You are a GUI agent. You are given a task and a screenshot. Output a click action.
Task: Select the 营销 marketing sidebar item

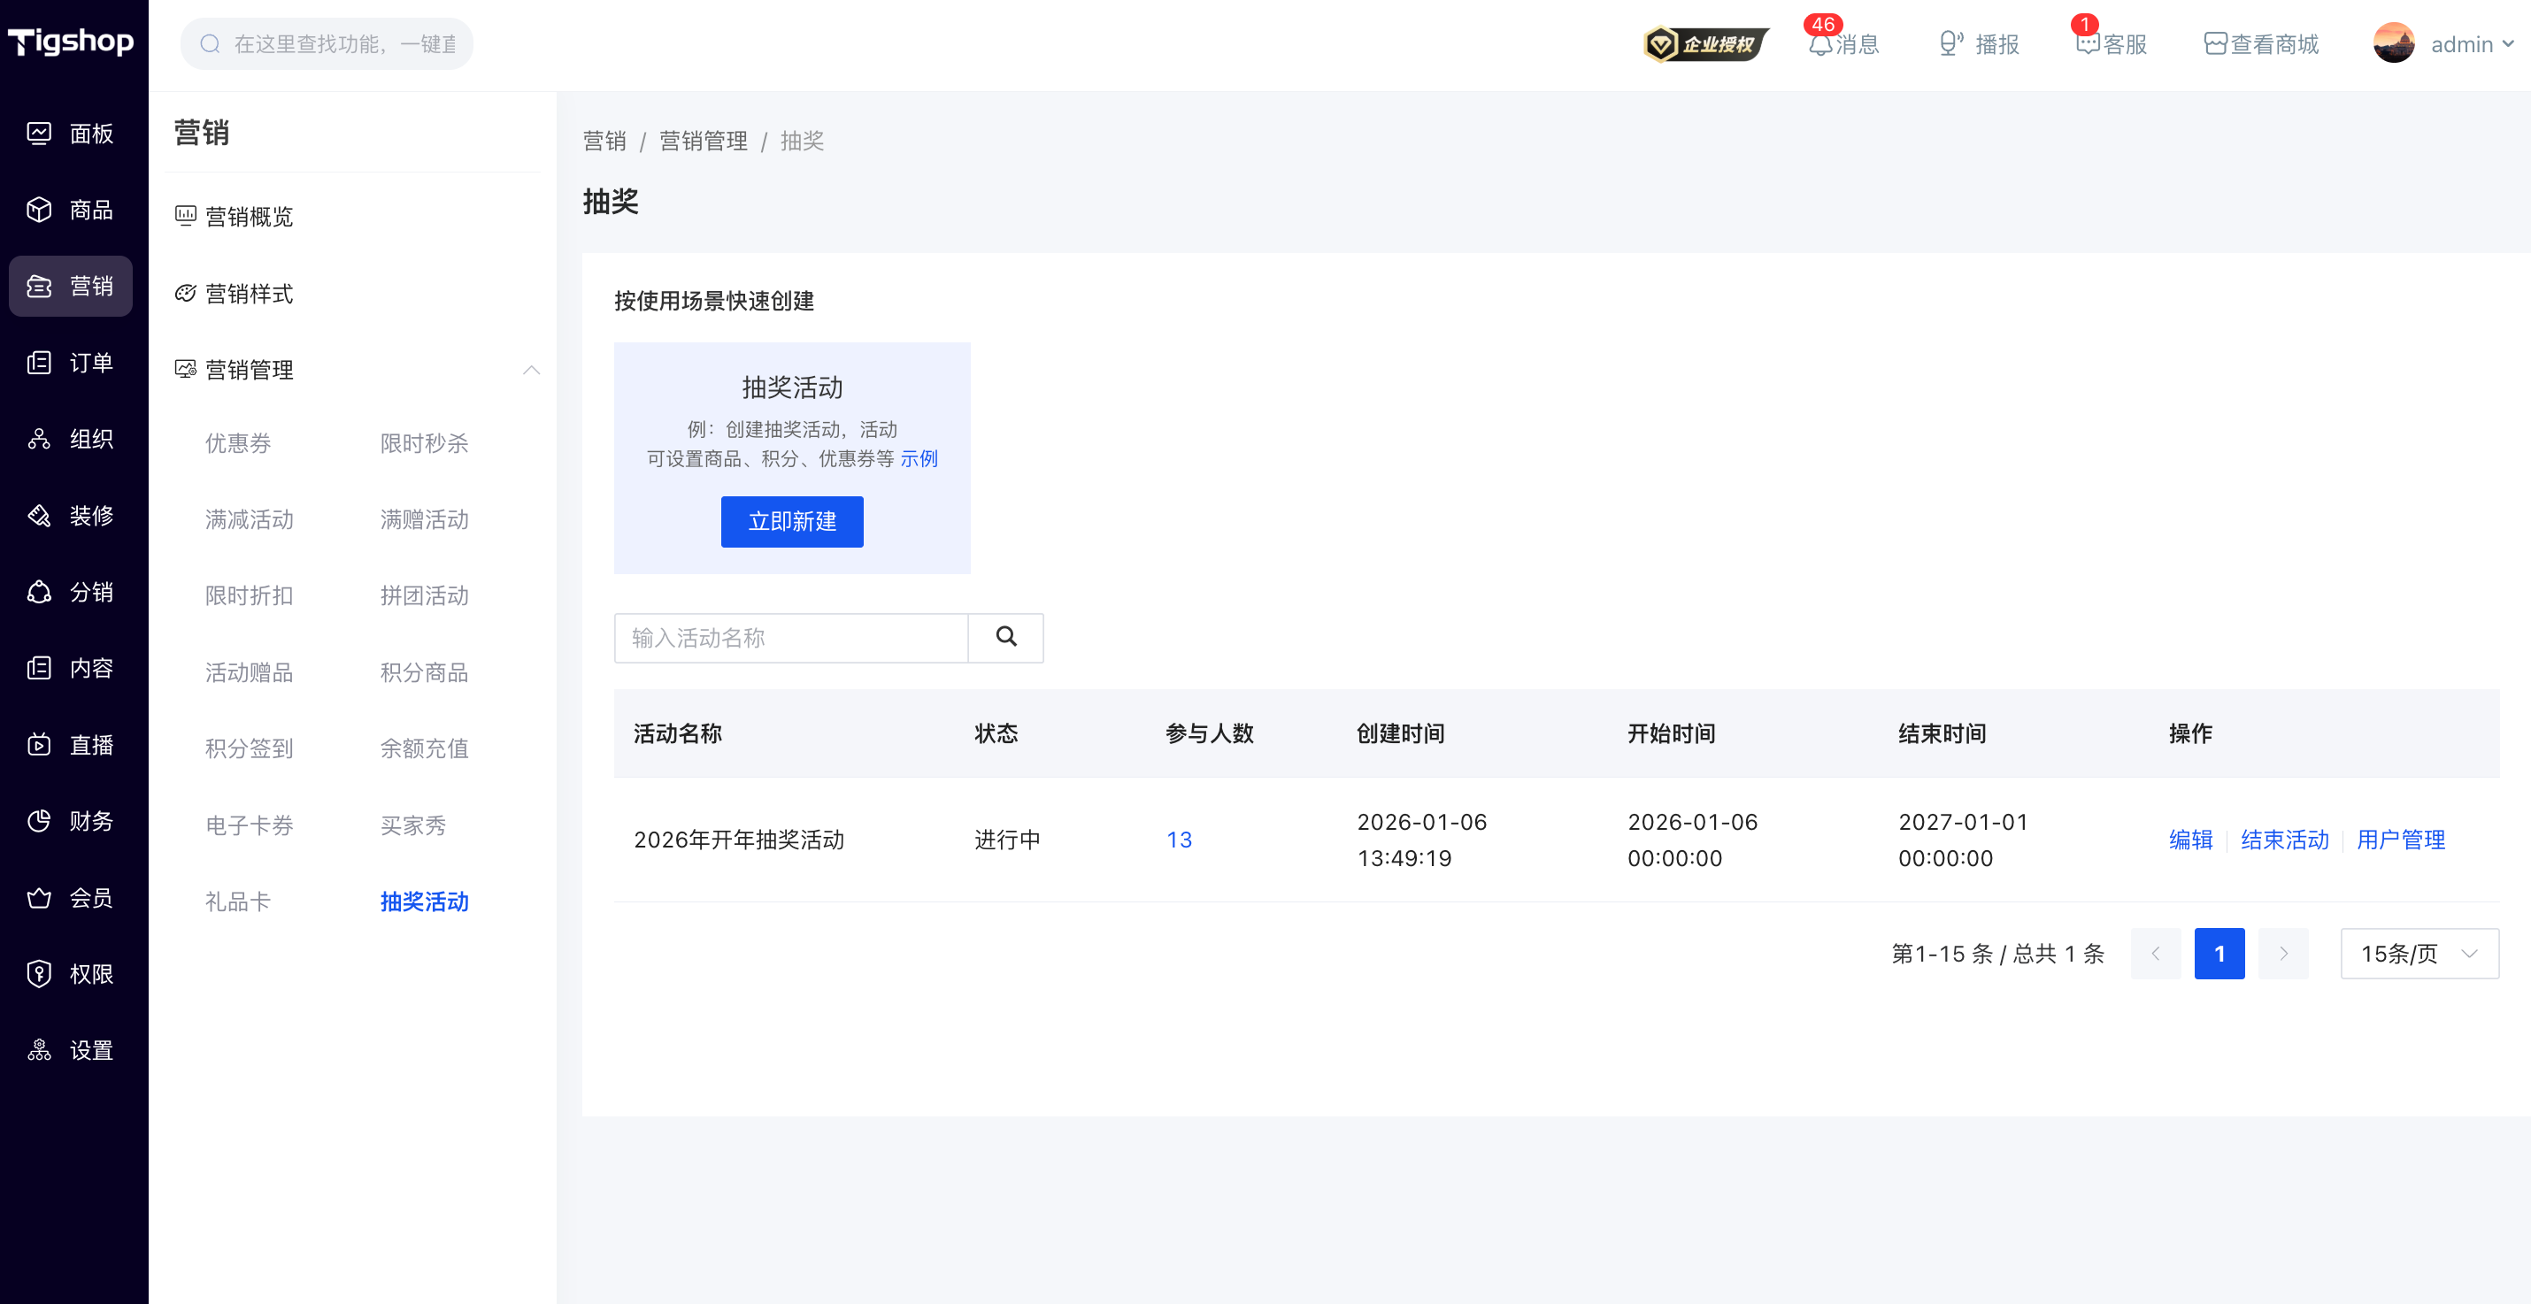coord(71,286)
